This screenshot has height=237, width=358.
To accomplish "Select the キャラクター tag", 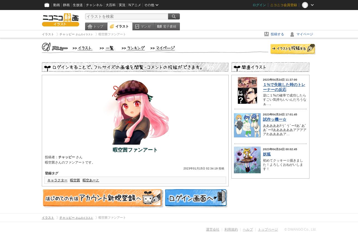I will (57, 180).
